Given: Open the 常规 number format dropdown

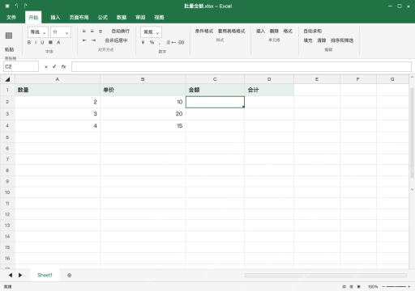Looking at the screenshot, I should pos(151,32).
